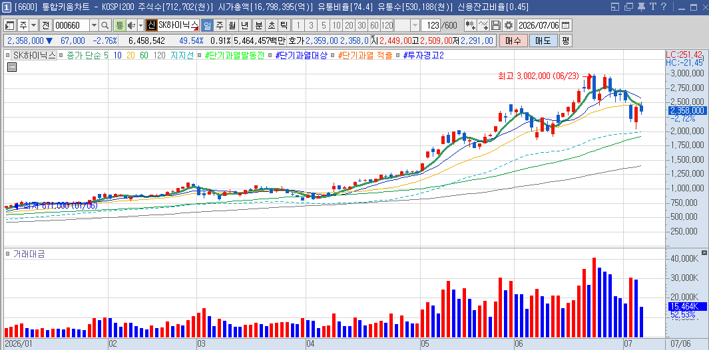Click the 매수 buy button
The image size is (709, 350).
513,41
